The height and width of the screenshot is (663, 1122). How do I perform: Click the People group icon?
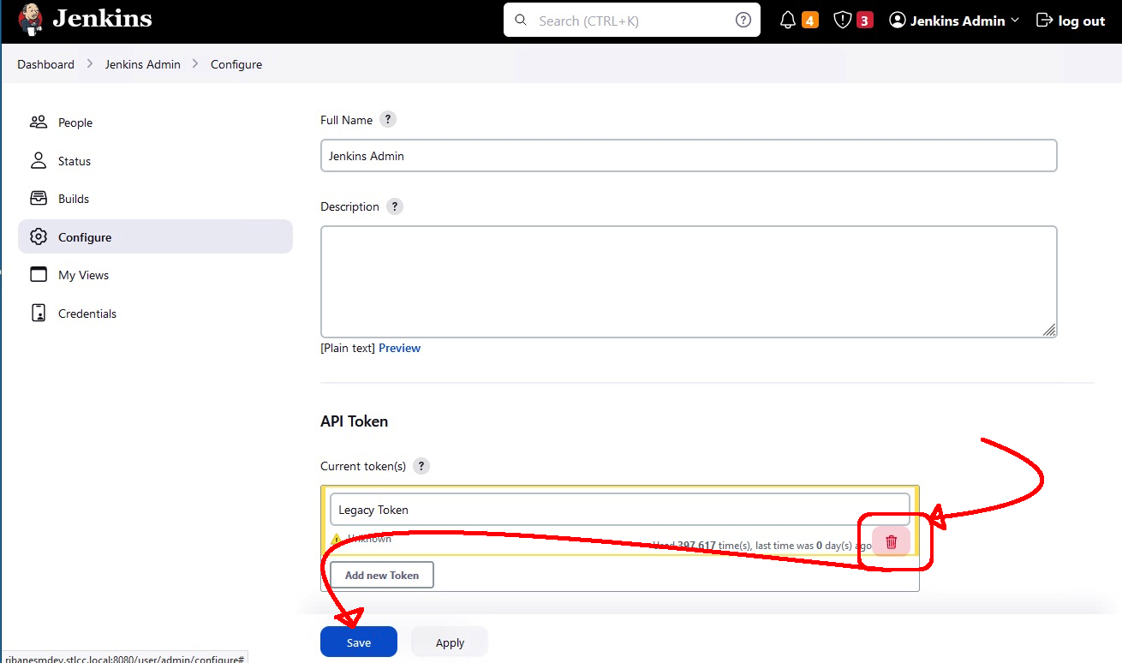(x=39, y=122)
